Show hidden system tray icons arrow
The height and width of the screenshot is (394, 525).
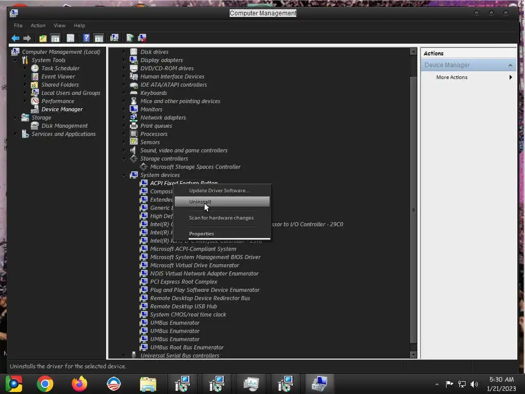click(x=437, y=384)
